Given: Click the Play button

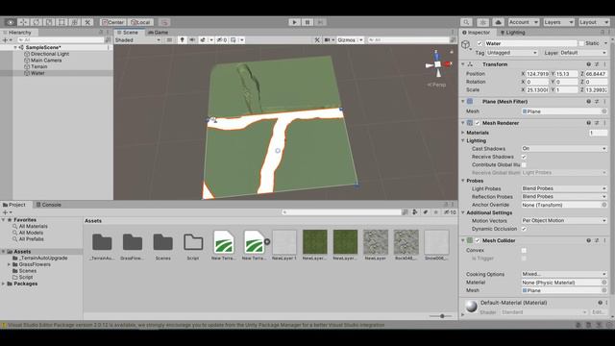Looking at the screenshot, I should (x=295, y=22).
